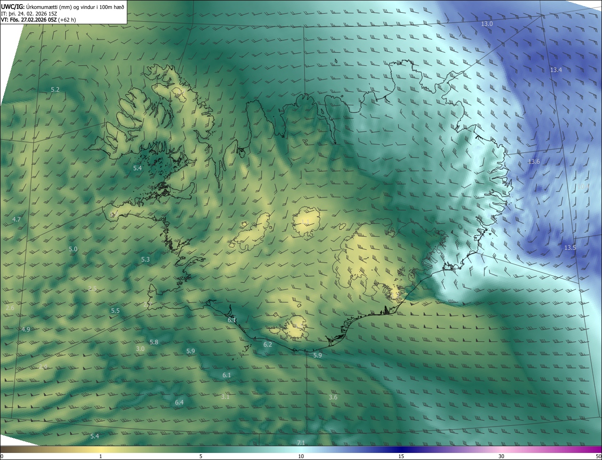Click the initialization time line 'IT: þri. 24. 02. 2026 15Z'
602x460 pixels.
[x=28, y=14]
